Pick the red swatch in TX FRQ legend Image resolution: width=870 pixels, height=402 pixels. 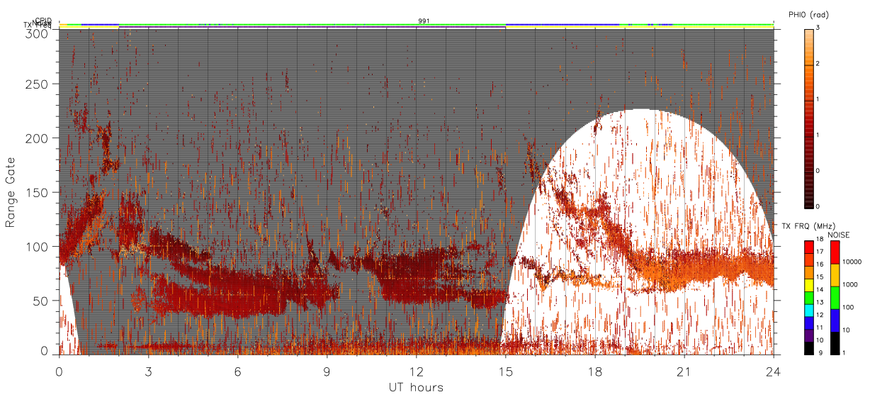click(808, 246)
